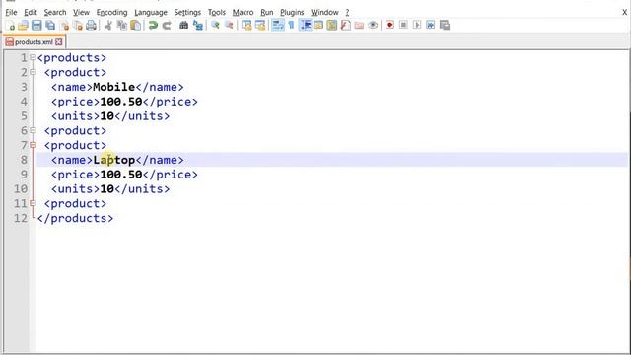Open the Edit menu
The height and width of the screenshot is (355, 631).
[31, 13]
